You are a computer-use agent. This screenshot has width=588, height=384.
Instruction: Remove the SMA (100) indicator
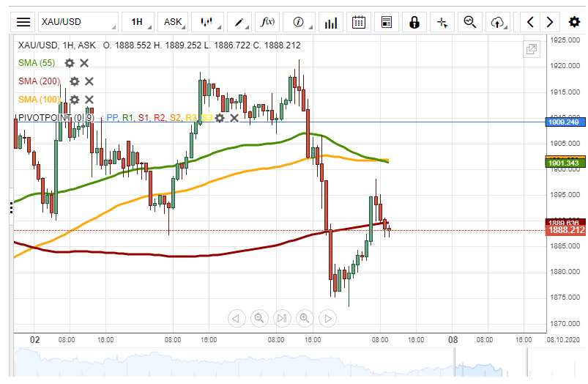[89, 100]
